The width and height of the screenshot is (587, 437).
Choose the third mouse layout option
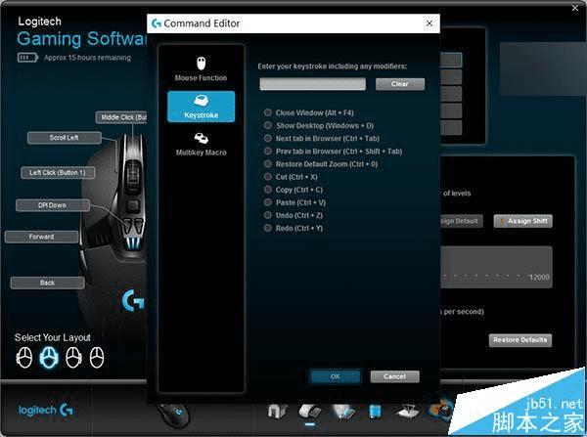click(x=73, y=357)
